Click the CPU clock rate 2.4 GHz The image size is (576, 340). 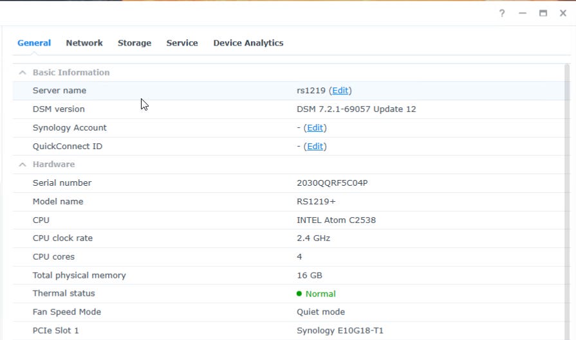pos(313,238)
